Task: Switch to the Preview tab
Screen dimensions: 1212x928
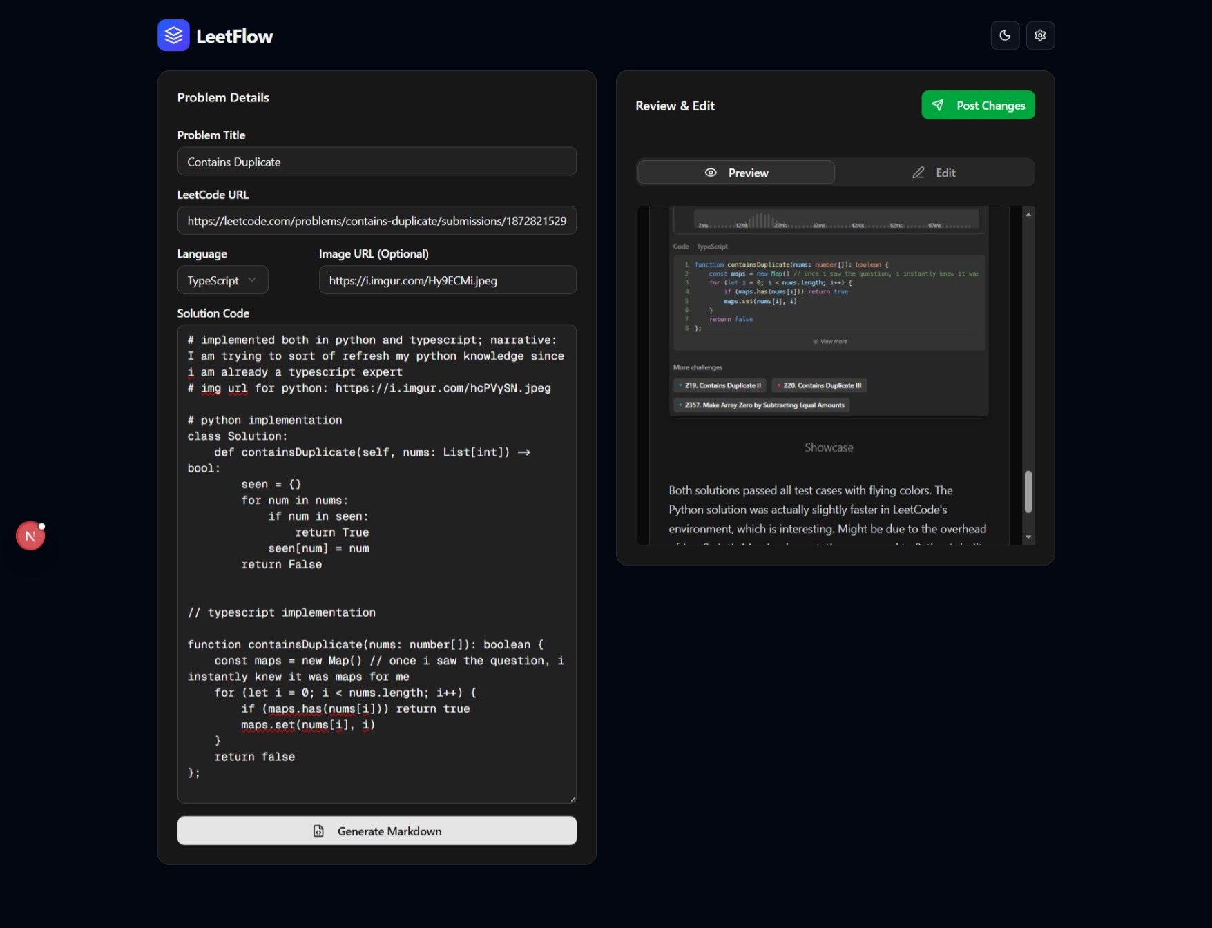Action: click(x=736, y=173)
